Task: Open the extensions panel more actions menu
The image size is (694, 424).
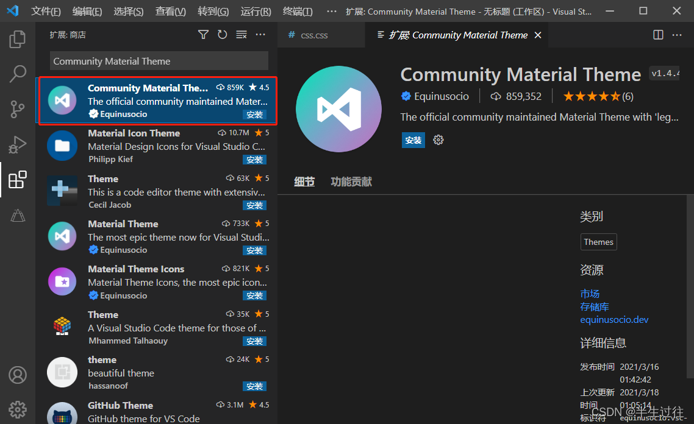Action: (x=260, y=35)
